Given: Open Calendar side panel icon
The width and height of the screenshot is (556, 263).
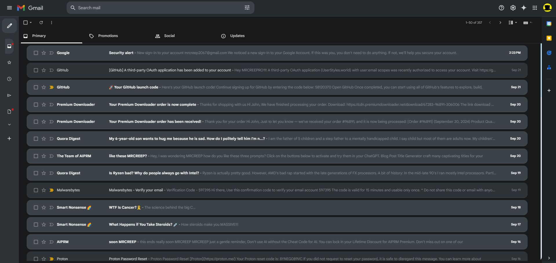Looking at the screenshot, I should (x=549, y=24).
